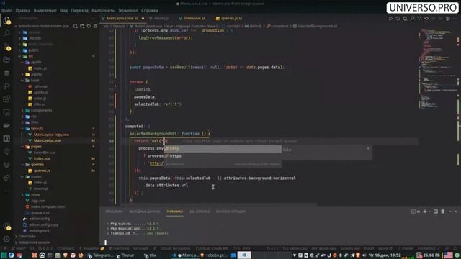Select the ТЕРМИНАЛ panel tab
461x259 pixels.
point(174,212)
